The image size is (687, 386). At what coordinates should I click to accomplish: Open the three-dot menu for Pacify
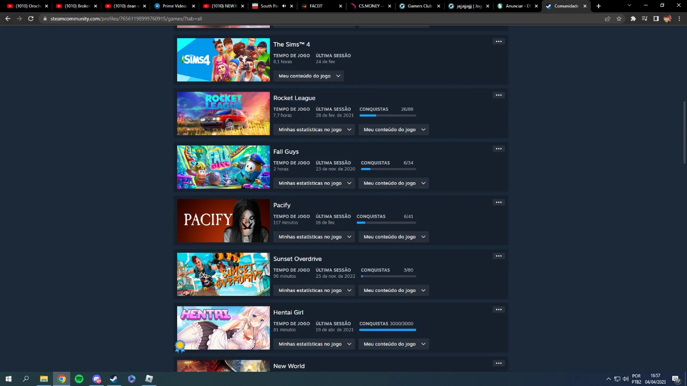coord(499,202)
